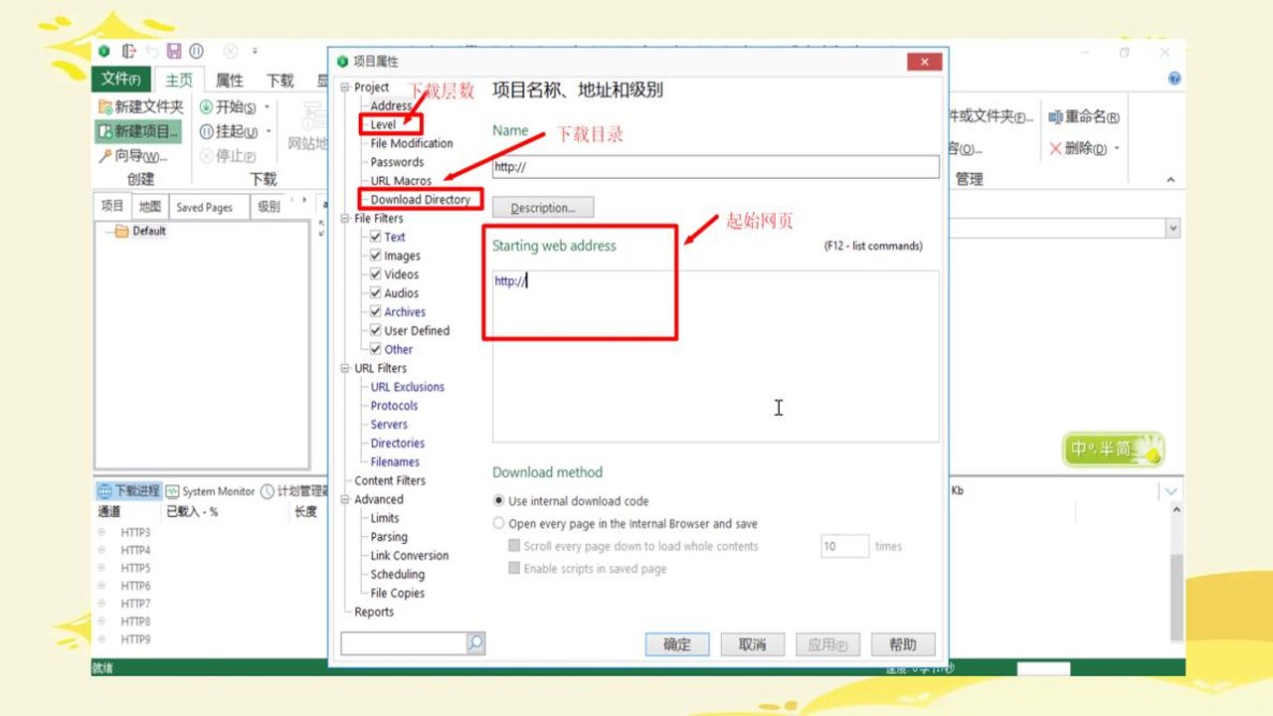
Task: Click 新建文件夹 new folder button
Action: 141,106
